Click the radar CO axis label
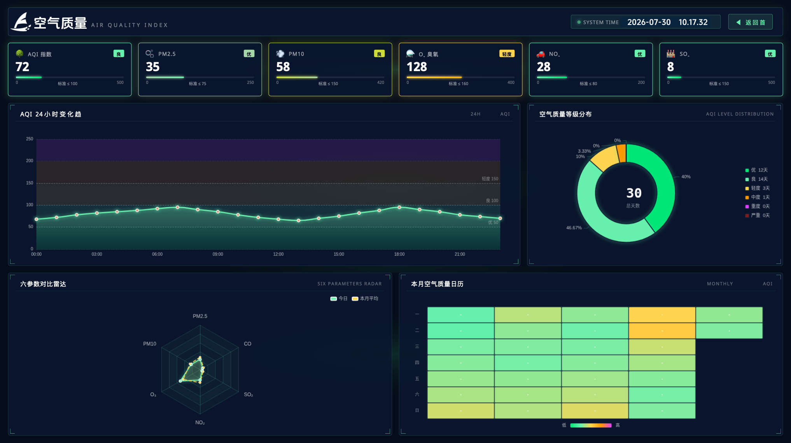This screenshot has width=791, height=443. (247, 344)
